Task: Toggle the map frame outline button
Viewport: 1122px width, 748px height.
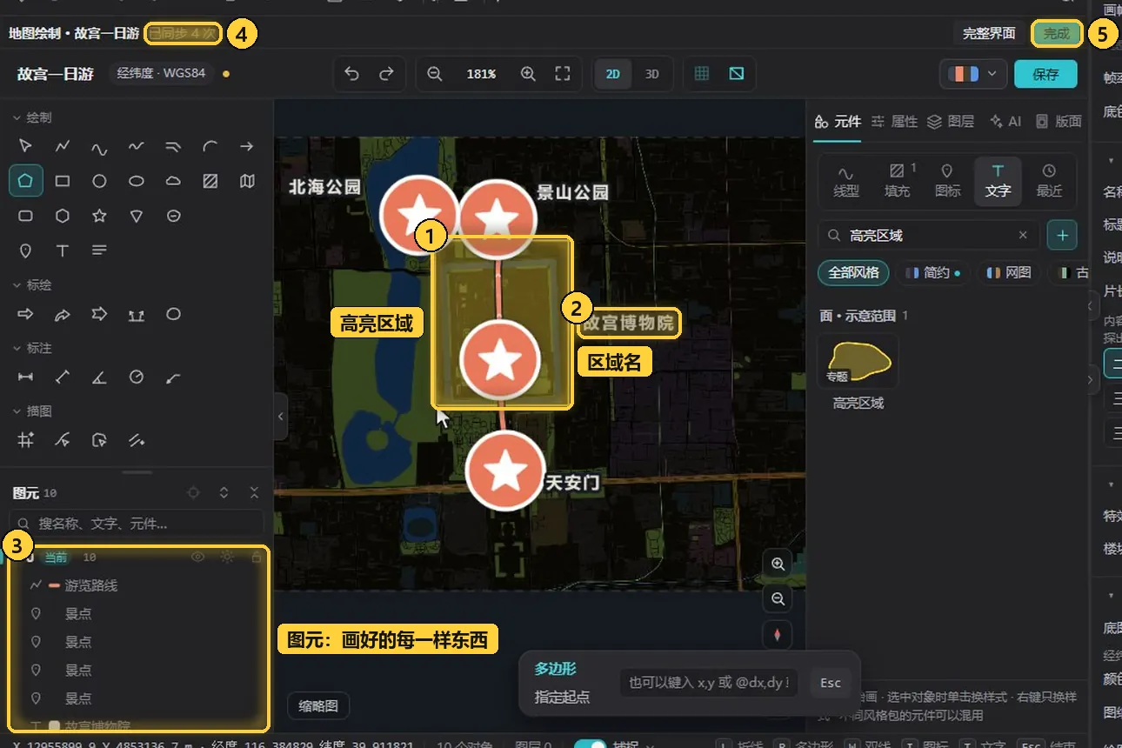Action: click(x=737, y=74)
